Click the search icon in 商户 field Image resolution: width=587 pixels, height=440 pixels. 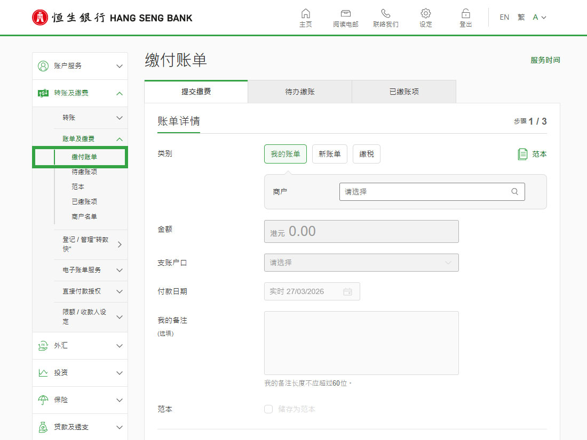coord(515,192)
